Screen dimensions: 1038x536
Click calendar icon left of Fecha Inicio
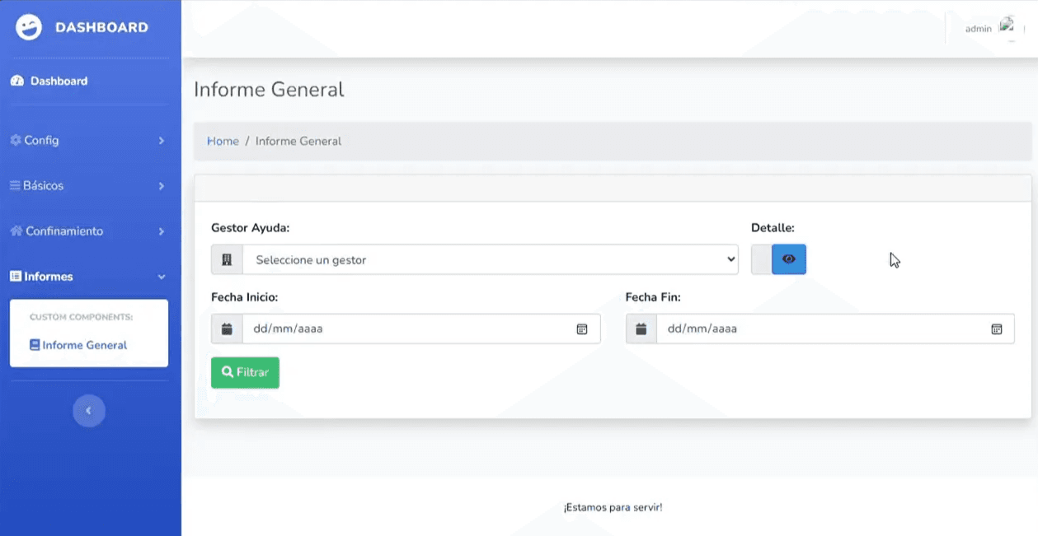(x=227, y=329)
